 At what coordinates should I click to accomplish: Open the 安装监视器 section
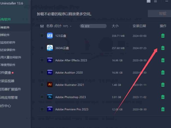click(7, 81)
